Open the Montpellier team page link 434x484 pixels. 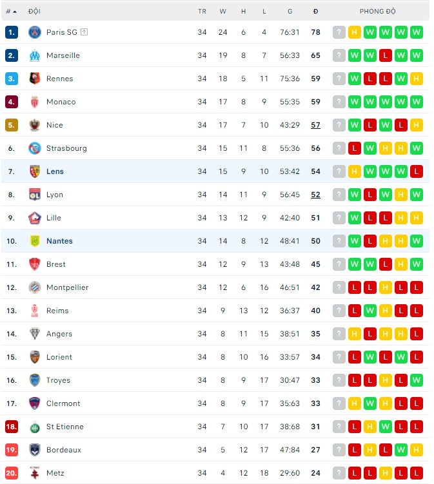point(67,287)
